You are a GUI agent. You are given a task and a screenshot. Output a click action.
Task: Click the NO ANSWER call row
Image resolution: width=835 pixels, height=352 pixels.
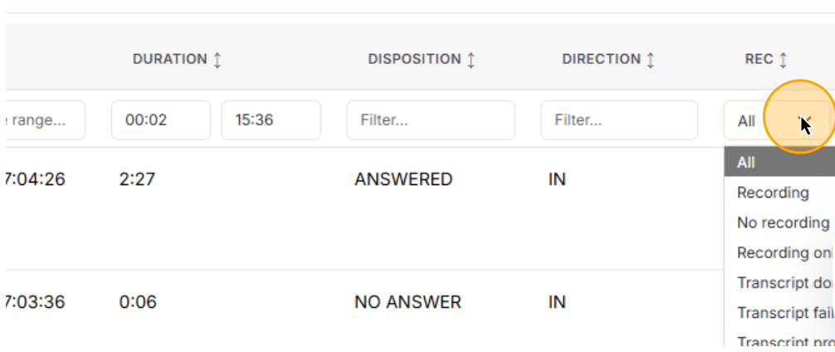(x=408, y=302)
